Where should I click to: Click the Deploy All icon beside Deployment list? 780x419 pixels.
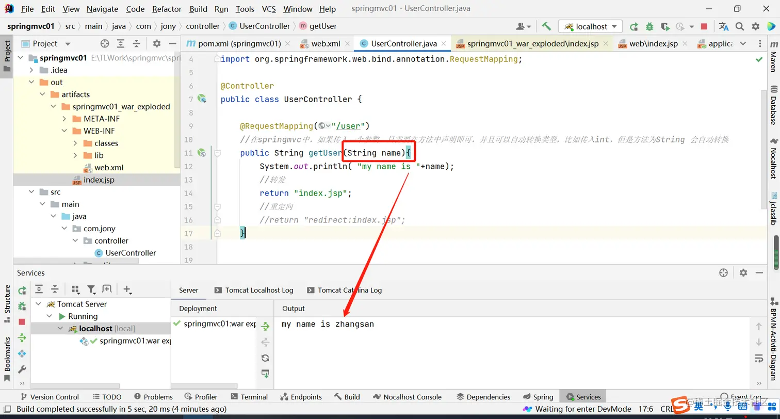click(x=265, y=326)
